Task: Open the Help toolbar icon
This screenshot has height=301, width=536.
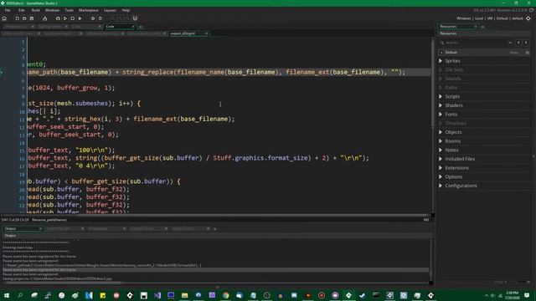Action: (100, 18)
